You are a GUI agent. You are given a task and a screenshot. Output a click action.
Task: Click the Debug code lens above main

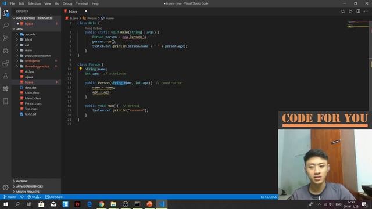click(98, 28)
